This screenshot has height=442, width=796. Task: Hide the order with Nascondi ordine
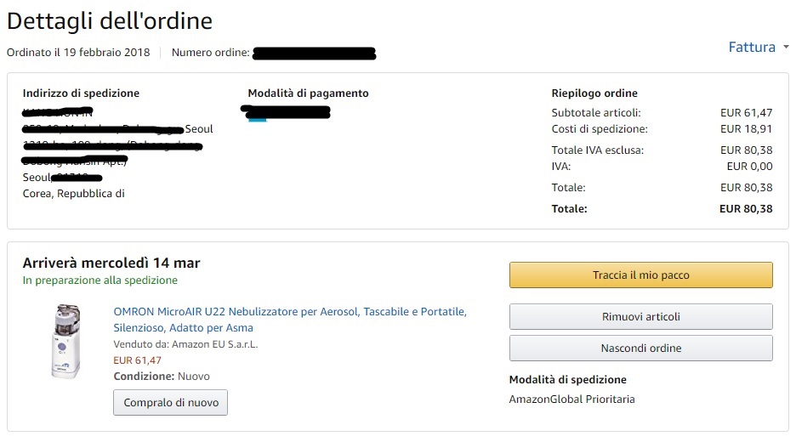(x=640, y=348)
